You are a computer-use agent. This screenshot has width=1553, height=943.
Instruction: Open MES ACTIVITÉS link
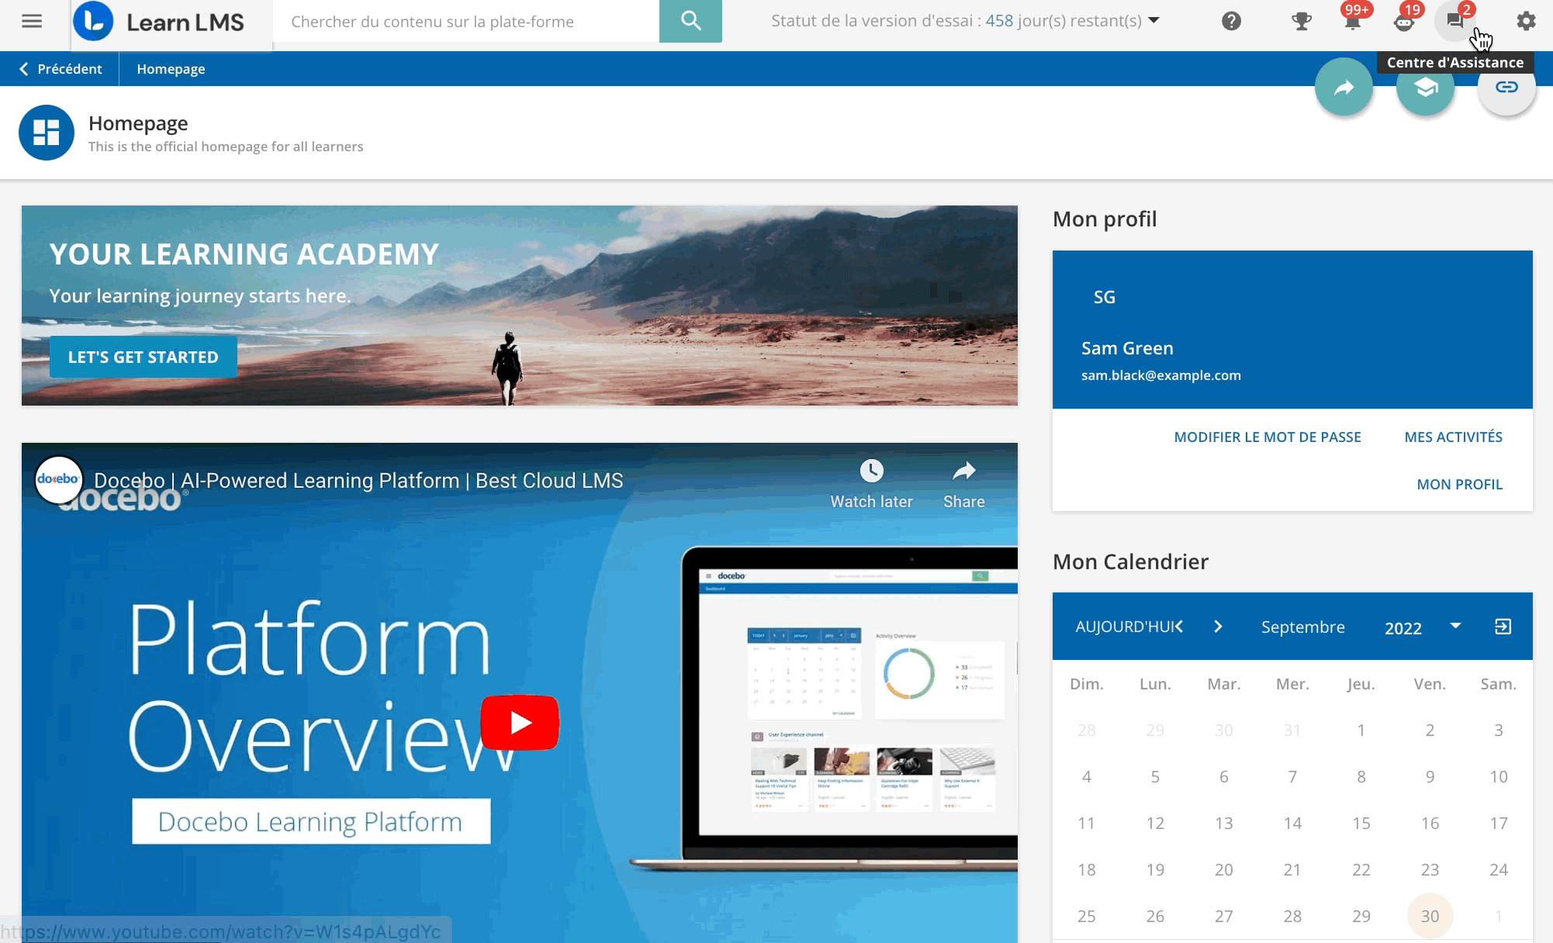[1454, 437]
